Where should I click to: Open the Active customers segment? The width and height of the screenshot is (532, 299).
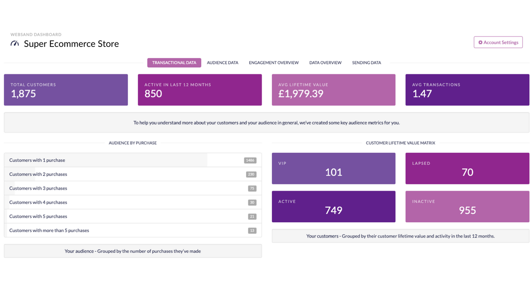tap(333, 206)
